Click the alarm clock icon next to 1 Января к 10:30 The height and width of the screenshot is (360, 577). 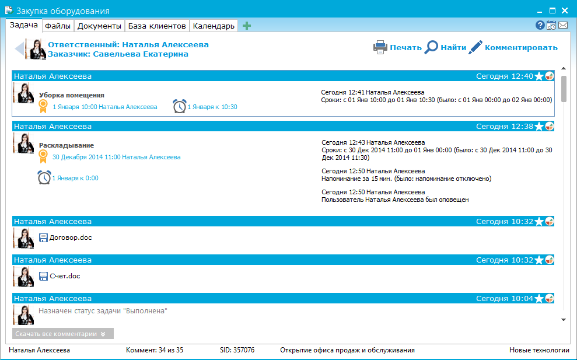180,106
